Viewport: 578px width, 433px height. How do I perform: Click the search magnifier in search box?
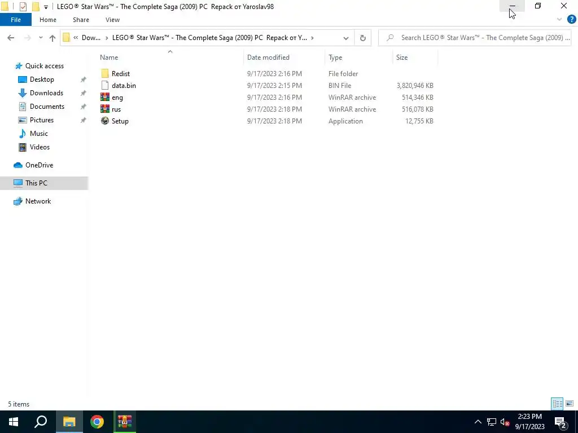pyautogui.click(x=390, y=38)
